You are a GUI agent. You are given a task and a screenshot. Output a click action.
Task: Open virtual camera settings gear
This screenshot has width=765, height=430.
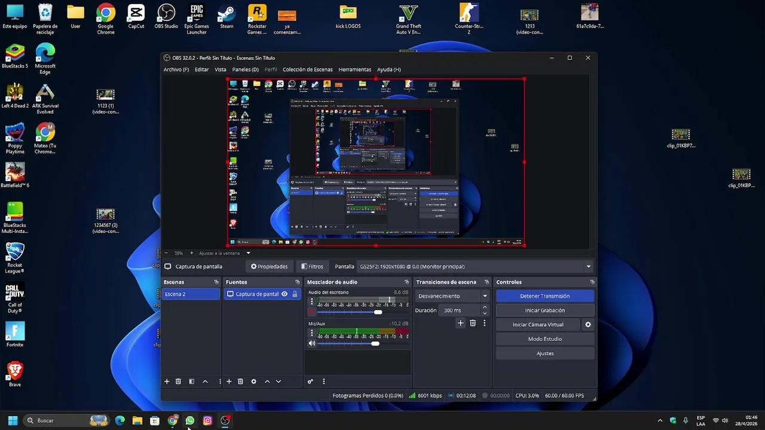pos(588,325)
